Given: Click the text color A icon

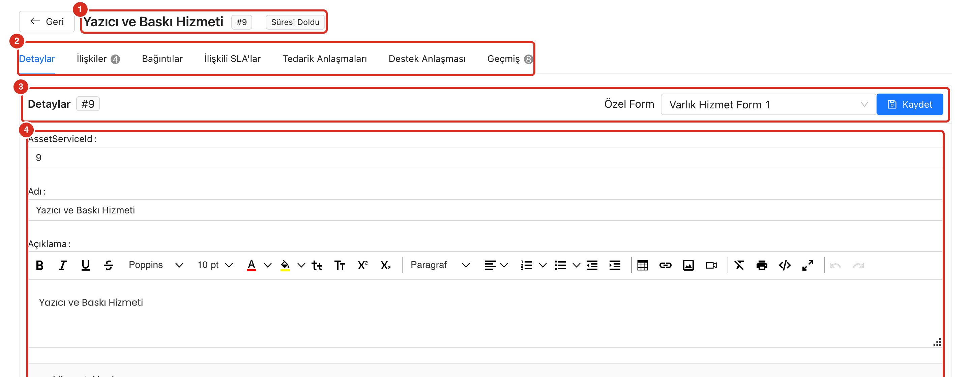Looking at the screenshot, I should pyautogui.click(x=252, y=265).
